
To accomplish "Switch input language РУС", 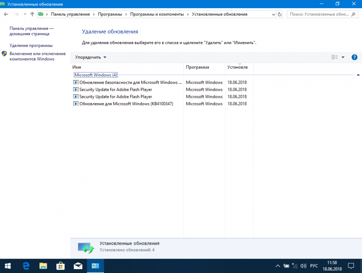I will 314,266.
